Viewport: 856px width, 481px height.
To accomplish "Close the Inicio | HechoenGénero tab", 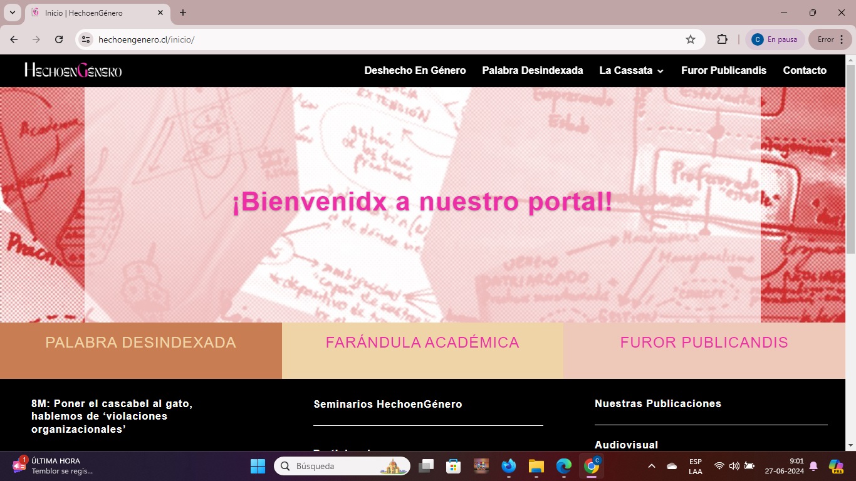I will tap(160, 13).
